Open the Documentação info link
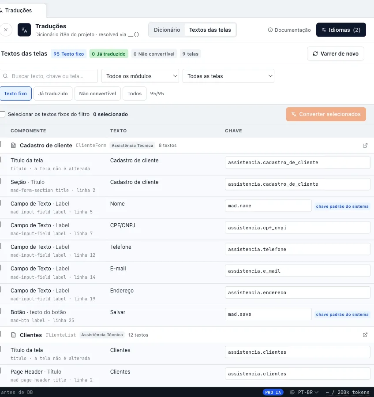Viewport: 374px width, 397px height. pos(289,30)
